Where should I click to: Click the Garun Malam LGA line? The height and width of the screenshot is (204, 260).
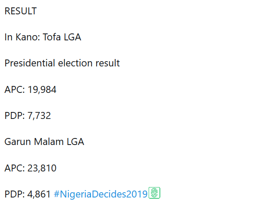[x=44, y=141]
